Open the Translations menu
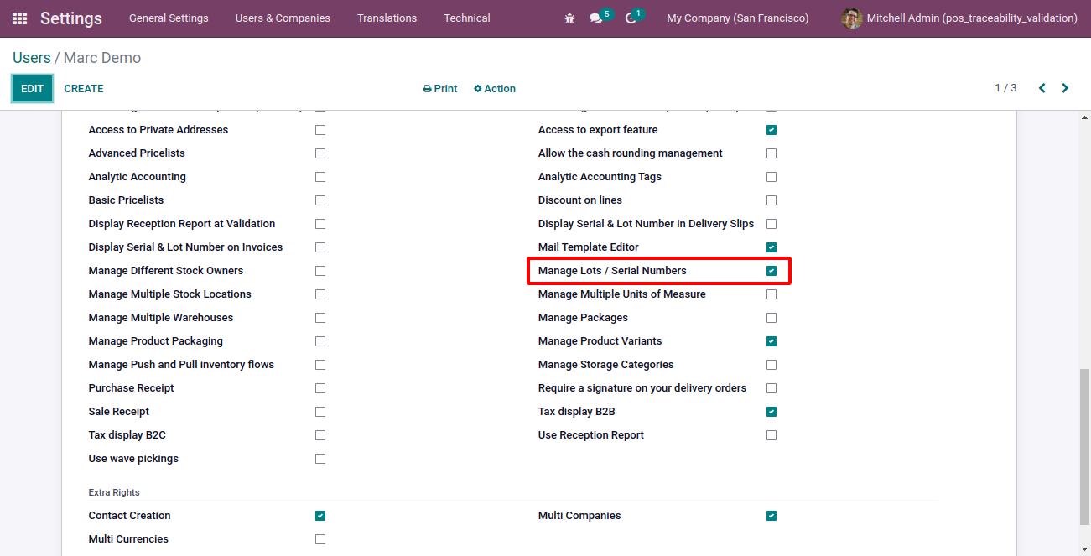The width and height of the screenshot is (1091, 556). 387,18
